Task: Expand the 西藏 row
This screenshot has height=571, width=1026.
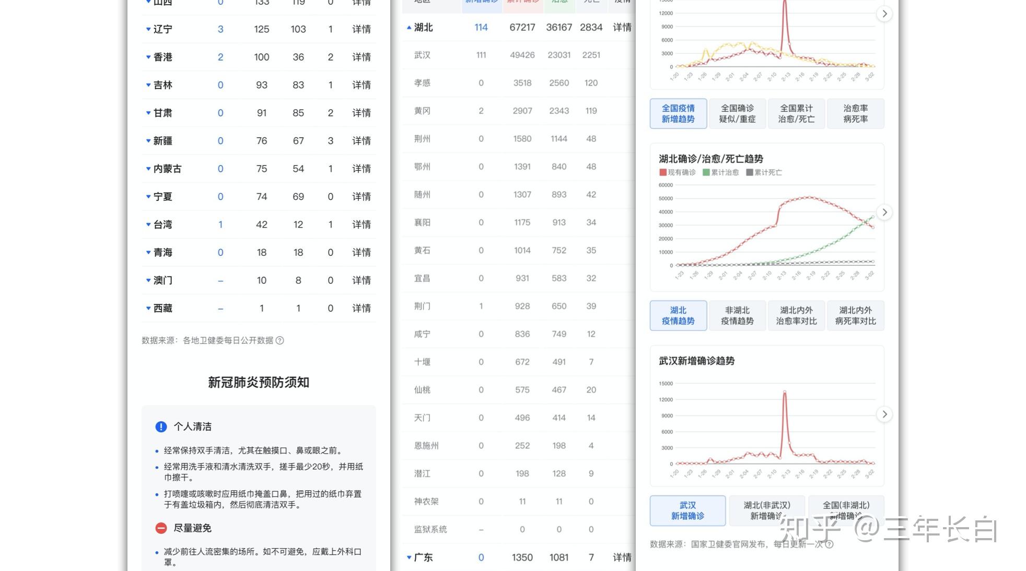Action: [148, 308]
